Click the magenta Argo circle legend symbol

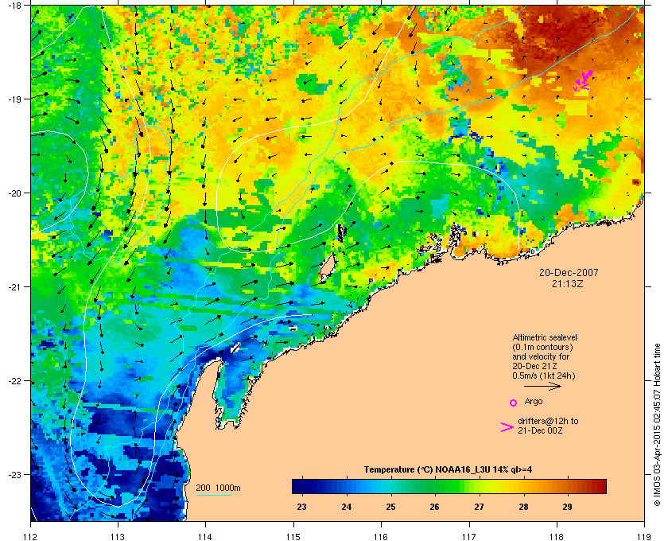(514, 403)
